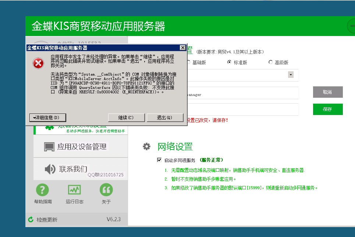Click the HRESULT error message paragraph

point(113,83)
